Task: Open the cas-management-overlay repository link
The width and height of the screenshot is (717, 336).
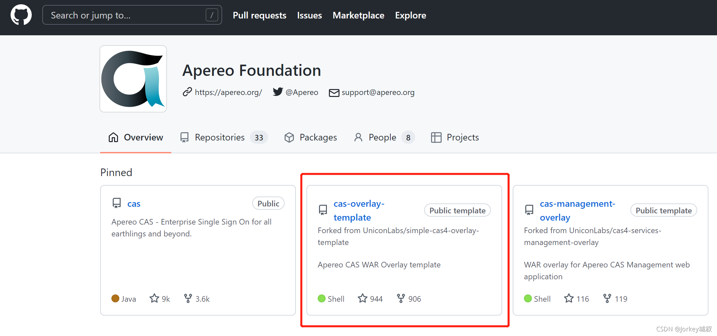Action: (578, 211)
